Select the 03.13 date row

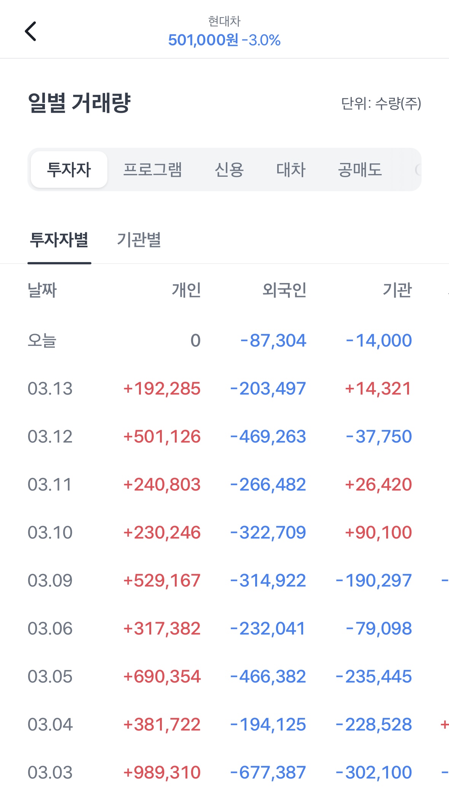[x=50, y=389]
